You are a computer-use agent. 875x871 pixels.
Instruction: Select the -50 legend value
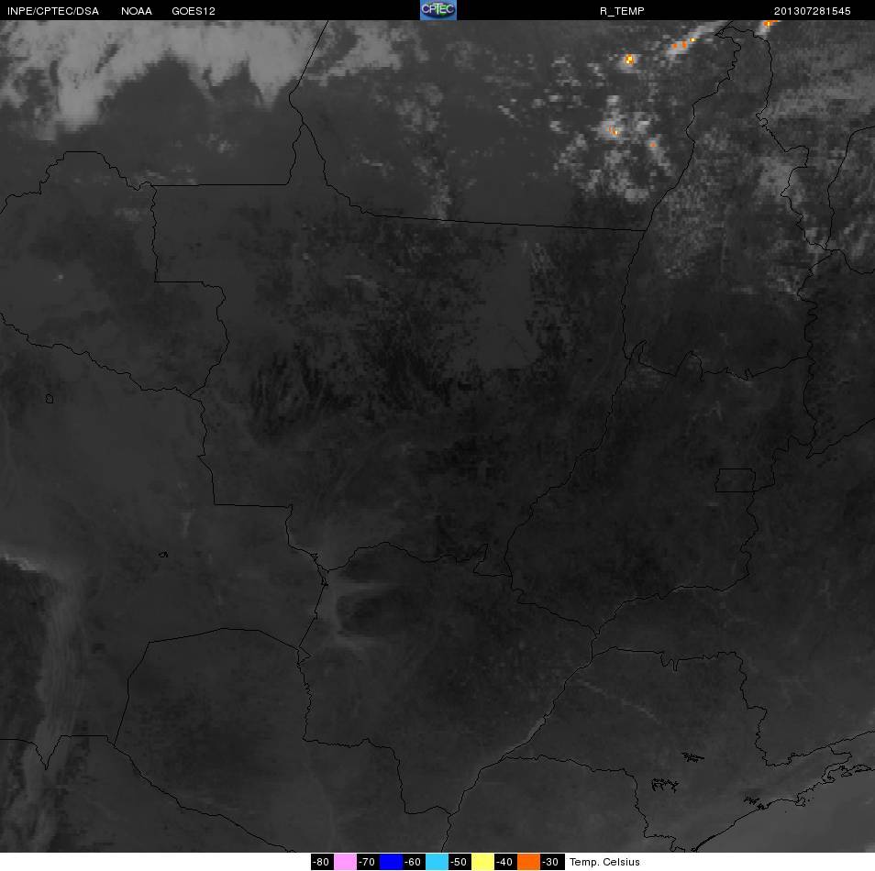tap(460, 862)
